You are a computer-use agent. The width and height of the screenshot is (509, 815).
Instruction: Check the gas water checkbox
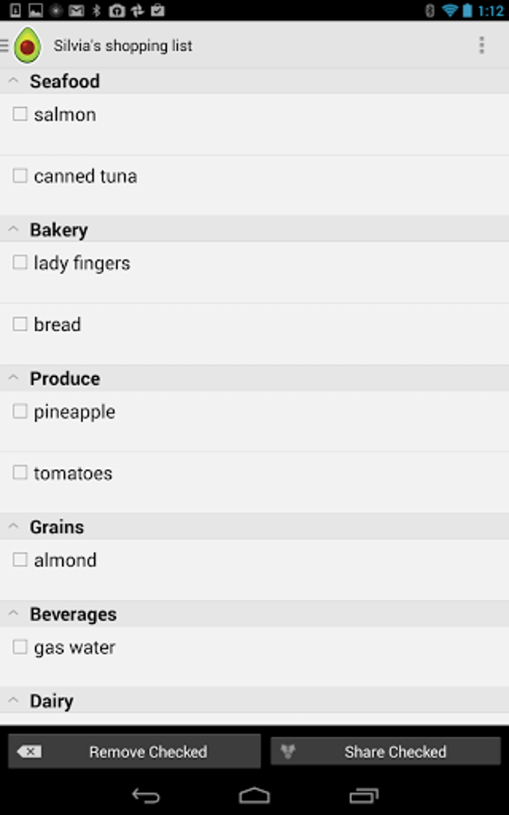coord(19,646)
